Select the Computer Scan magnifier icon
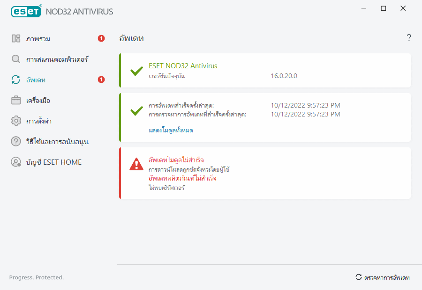 click(x=15, y=59)
